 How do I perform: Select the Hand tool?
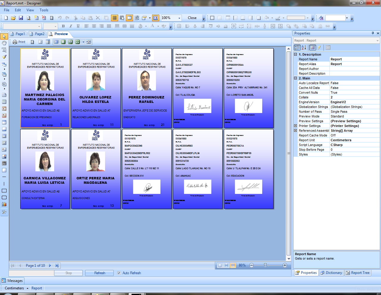(x=4, y=43)
